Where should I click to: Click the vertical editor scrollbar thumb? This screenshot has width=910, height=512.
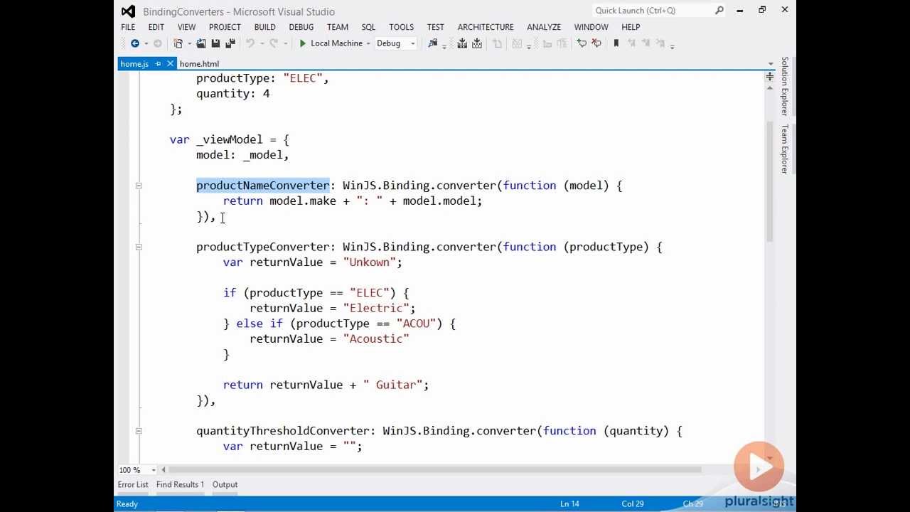[x=769, y=181]
